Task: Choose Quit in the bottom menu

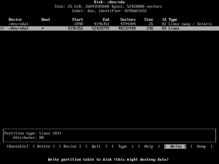Action: (x=96, y=146)
